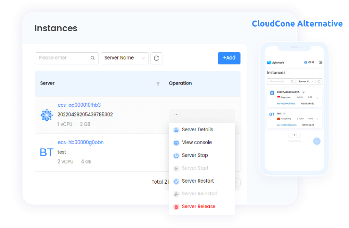The image size is (349, 228).
Task: Click the red trash icon for Server Release
Action: pos(176,207)
